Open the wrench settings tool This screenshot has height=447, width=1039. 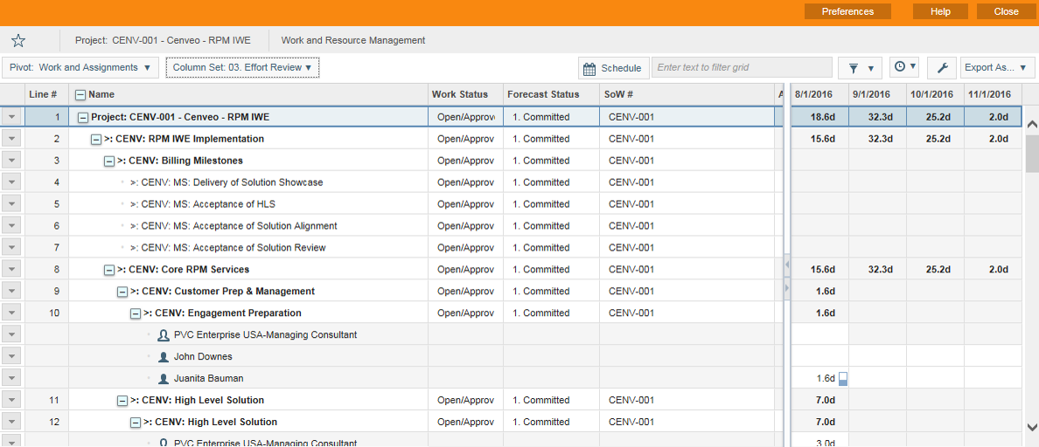click(942, 67)
